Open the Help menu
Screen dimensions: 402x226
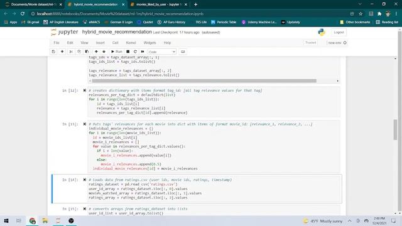(x=167, y=43)
